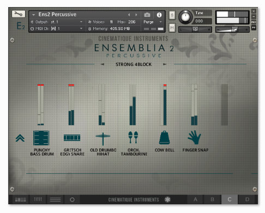Image resolution: width=265 pixels, height=213 pixels.
Task: Go to previous pattern before STRONG 4BLOCK
Action: click(103, 64)
